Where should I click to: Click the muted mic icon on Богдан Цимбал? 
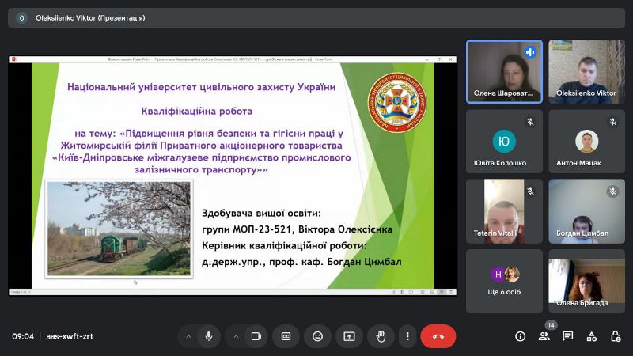coord(612,191)
